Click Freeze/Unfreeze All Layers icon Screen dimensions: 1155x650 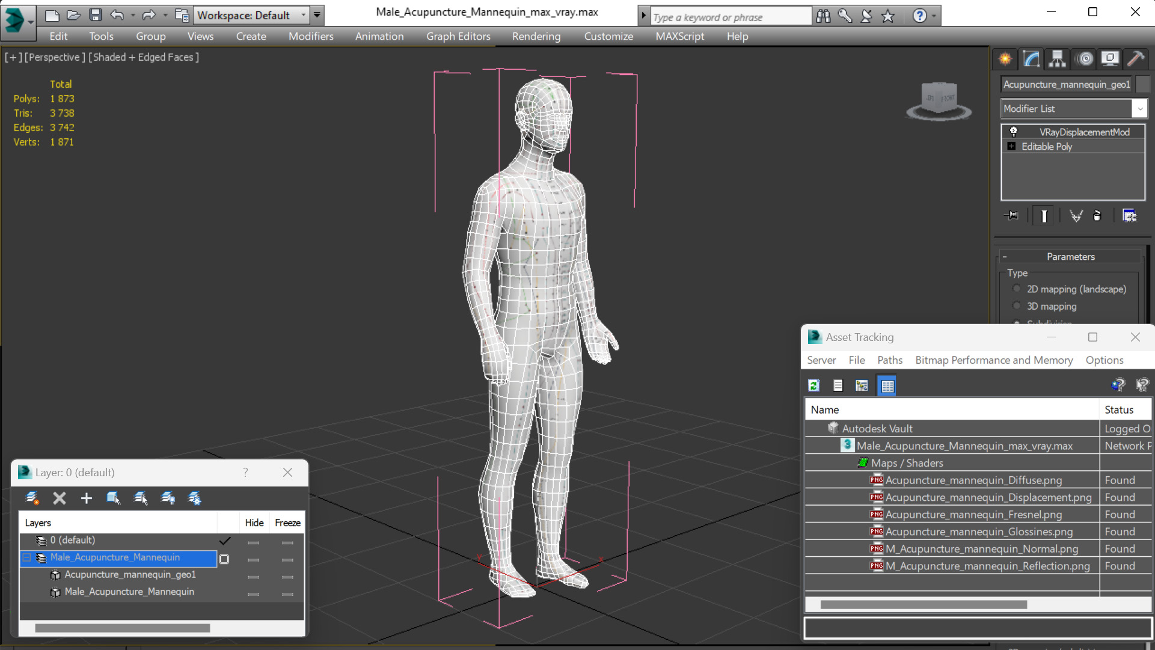pyautogui.click(x=195, y=498)
